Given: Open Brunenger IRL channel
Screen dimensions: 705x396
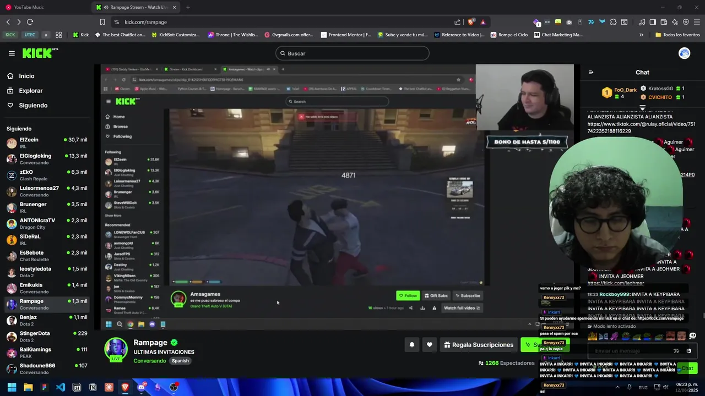Looking at the screenshot, I should (x=47, y=208).
